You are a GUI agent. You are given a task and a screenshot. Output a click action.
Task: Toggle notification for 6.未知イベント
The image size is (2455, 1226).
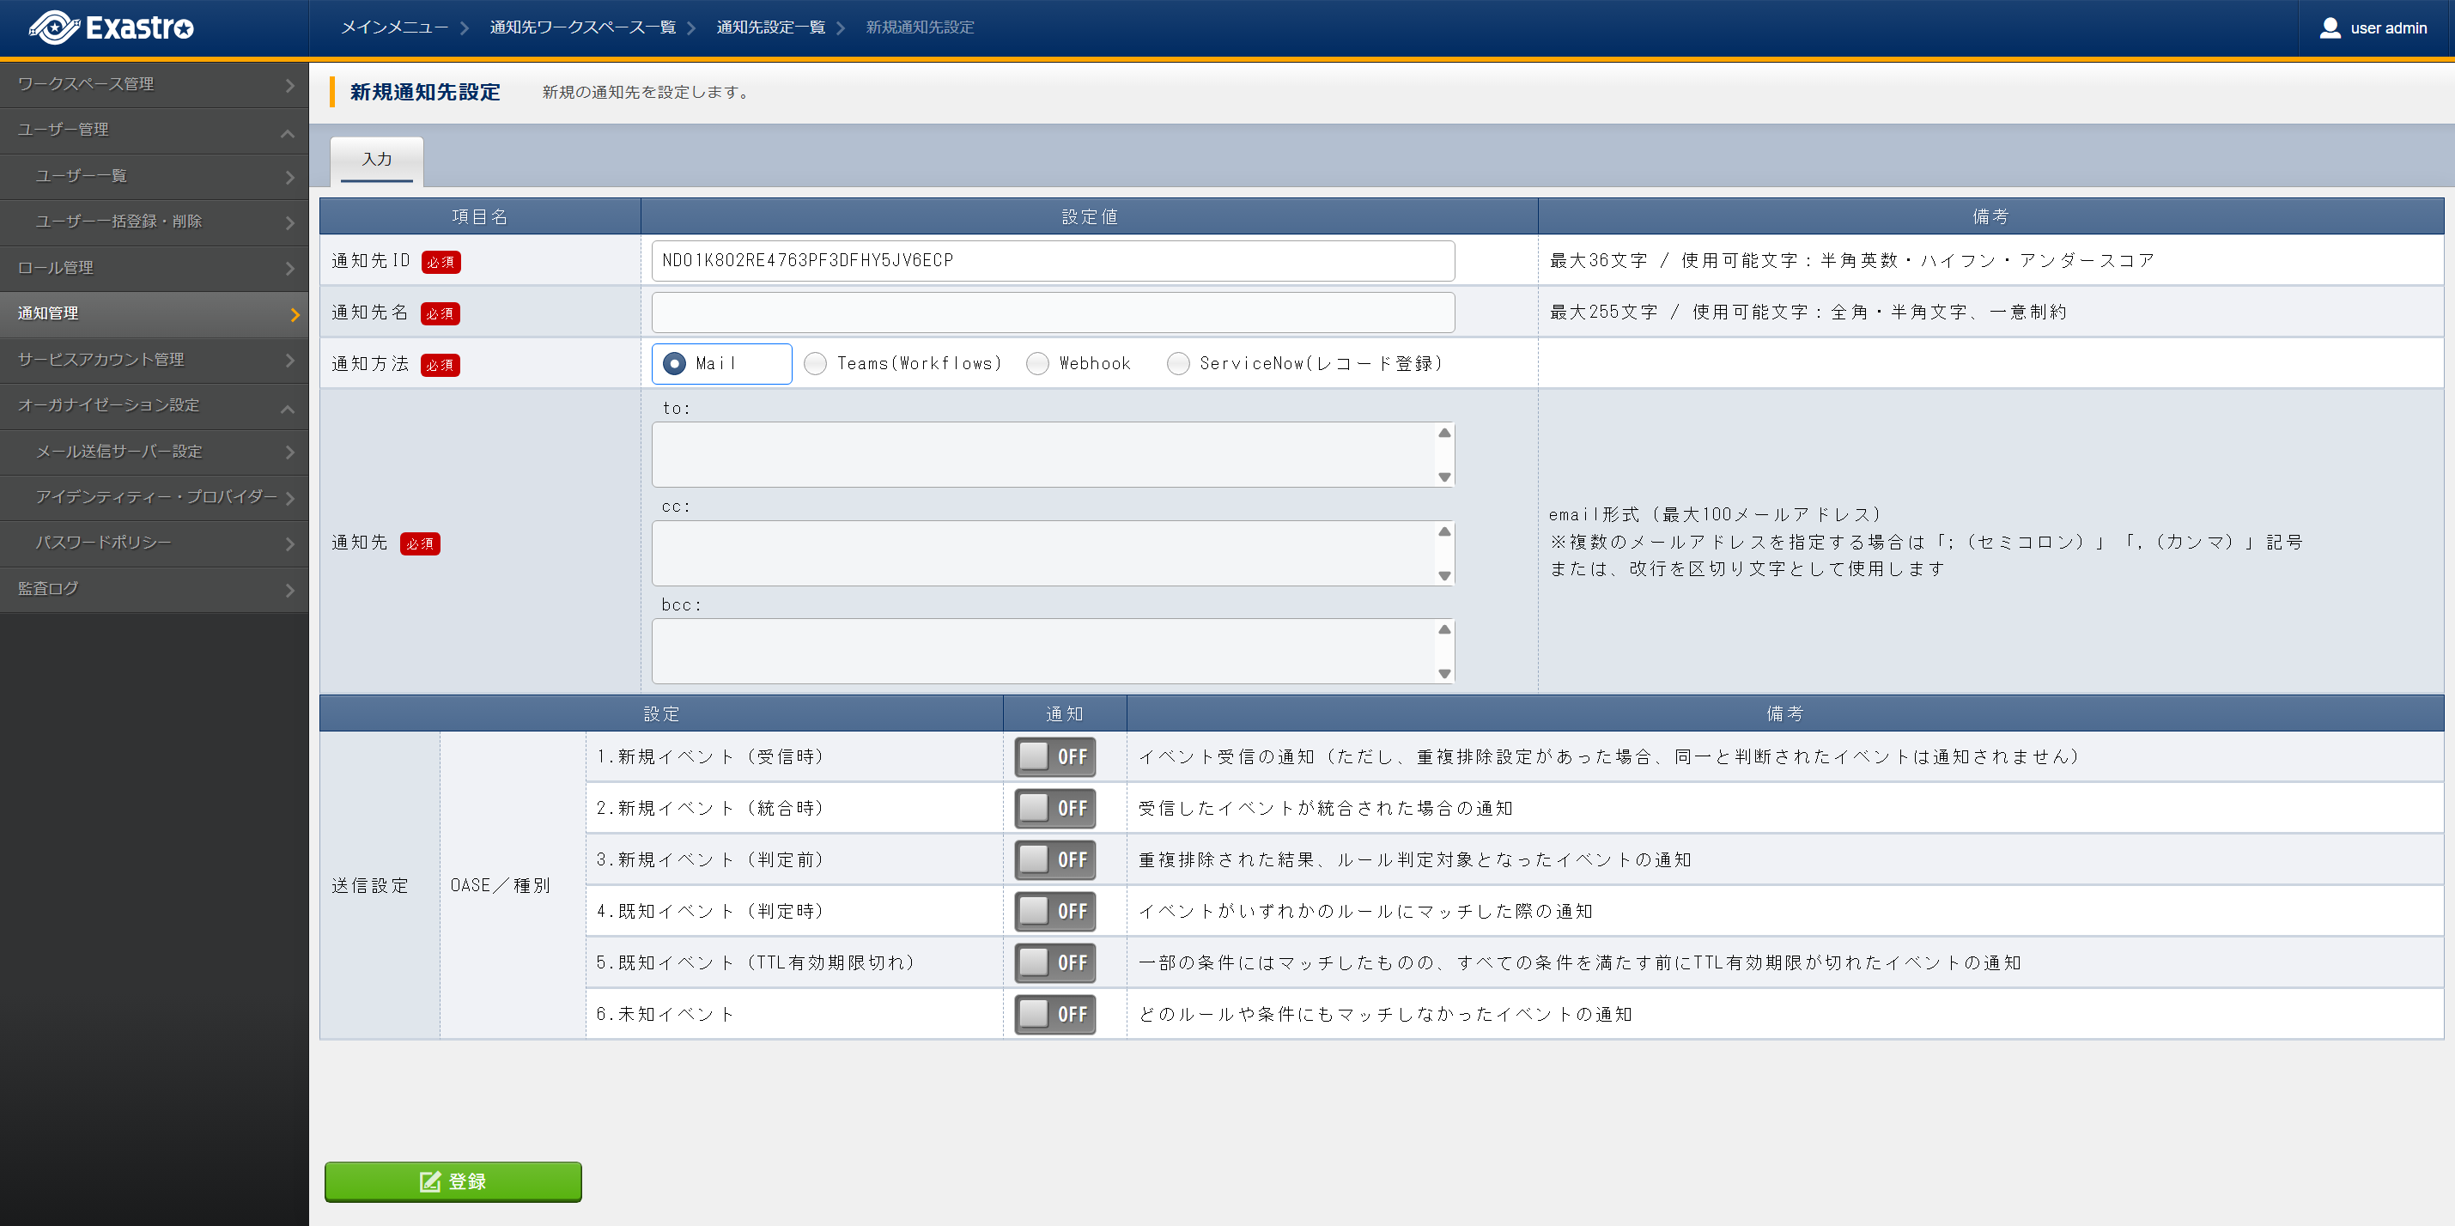[x=1054, y=1015]
